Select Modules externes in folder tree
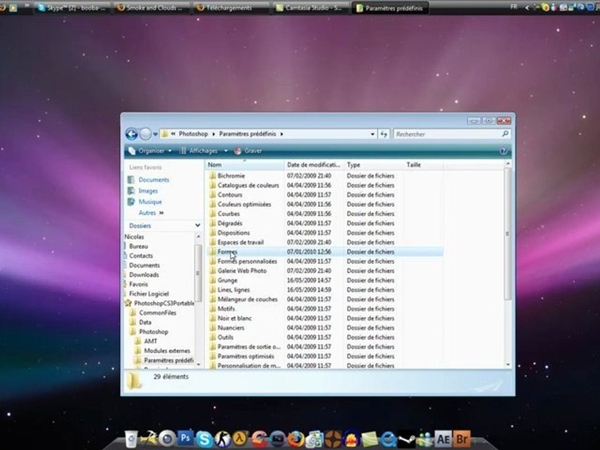The height and width of the screenshot is (450, 600). point(167,351)
